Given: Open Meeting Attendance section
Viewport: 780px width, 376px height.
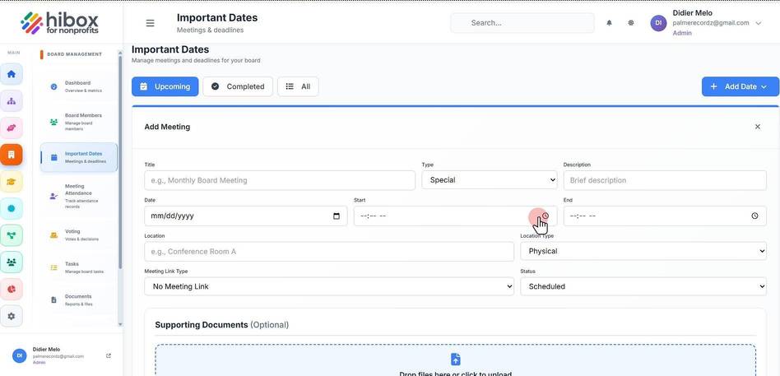Looking at the screenshot, I should (x=79, y=196).
